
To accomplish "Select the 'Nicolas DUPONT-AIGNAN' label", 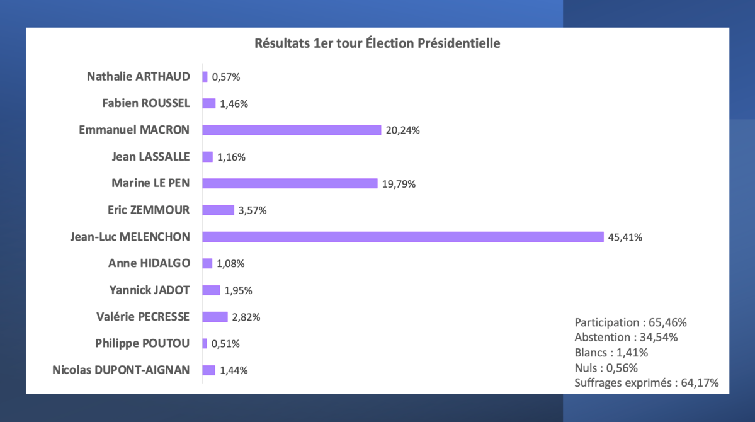I will [x=121, y=370].
